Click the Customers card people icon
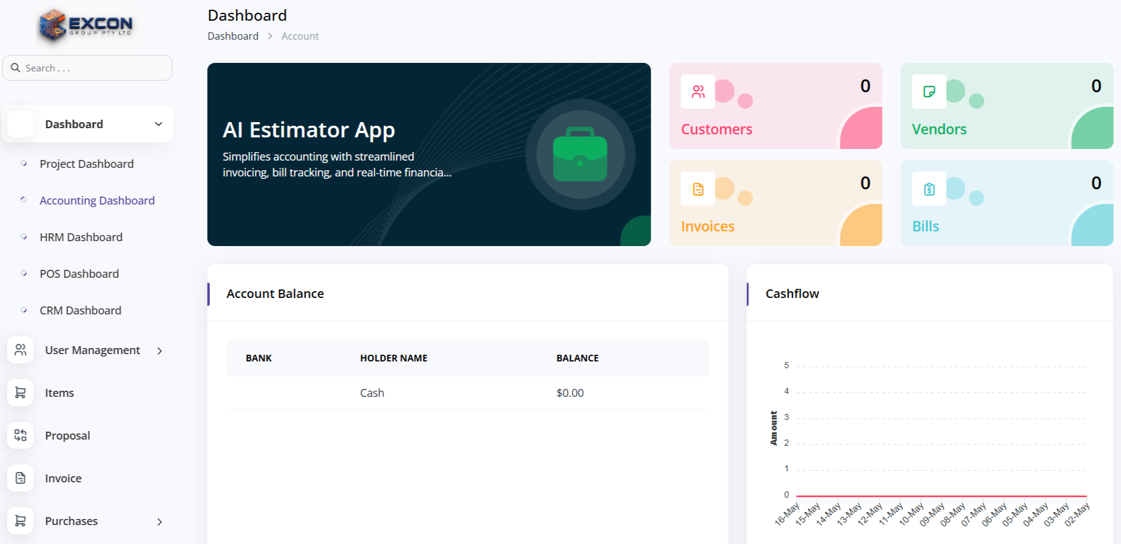Viewport: 1121px width, 544px height. pyautogui.click(x=698, y=92)
